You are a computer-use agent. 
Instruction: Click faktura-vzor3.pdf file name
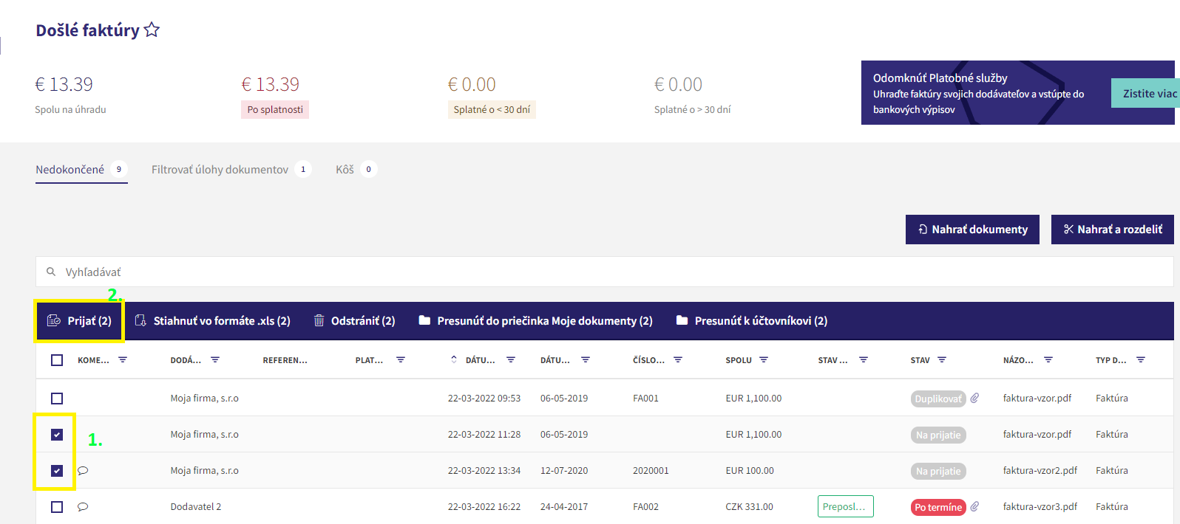tap(1040, 506)
